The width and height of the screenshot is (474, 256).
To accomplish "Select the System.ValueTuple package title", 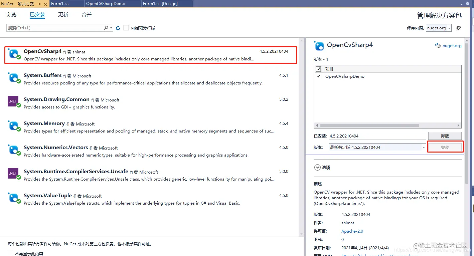I will [x=48, y=196].
